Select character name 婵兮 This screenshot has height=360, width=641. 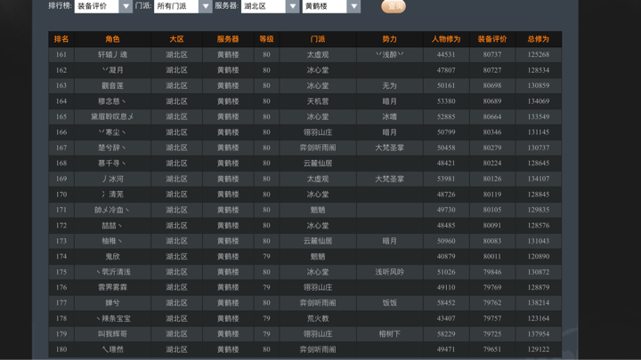112,303
